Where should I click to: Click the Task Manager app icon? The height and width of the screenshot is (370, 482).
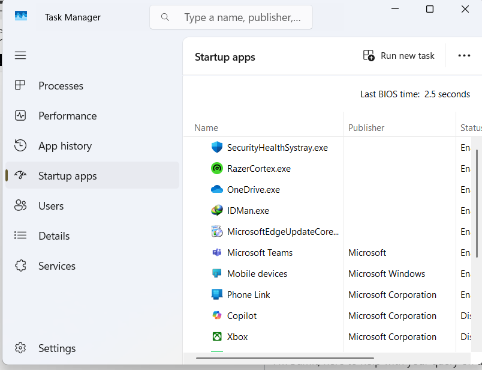[x=21, y=16]
